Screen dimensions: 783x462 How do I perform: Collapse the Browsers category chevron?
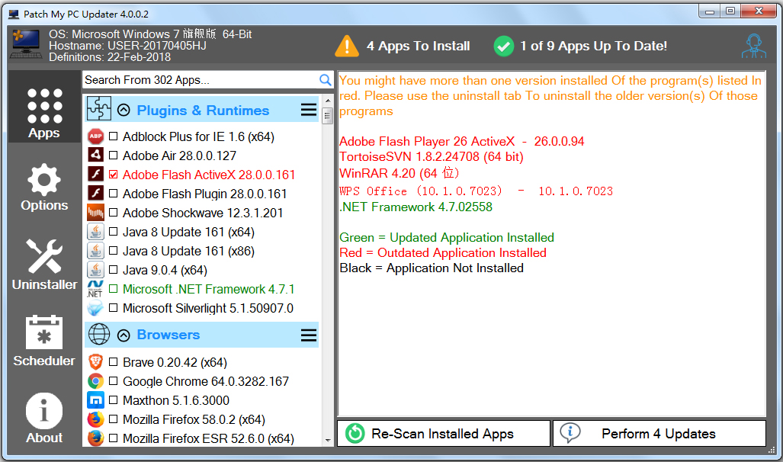click(124, 335)
